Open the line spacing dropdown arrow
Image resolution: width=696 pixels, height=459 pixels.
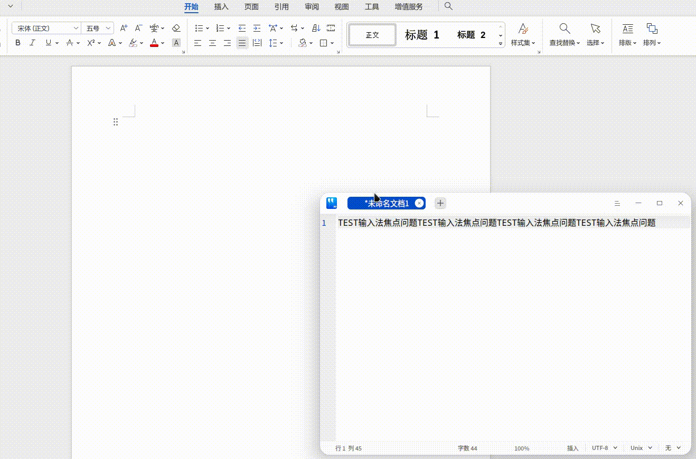(x=281, y=43)
